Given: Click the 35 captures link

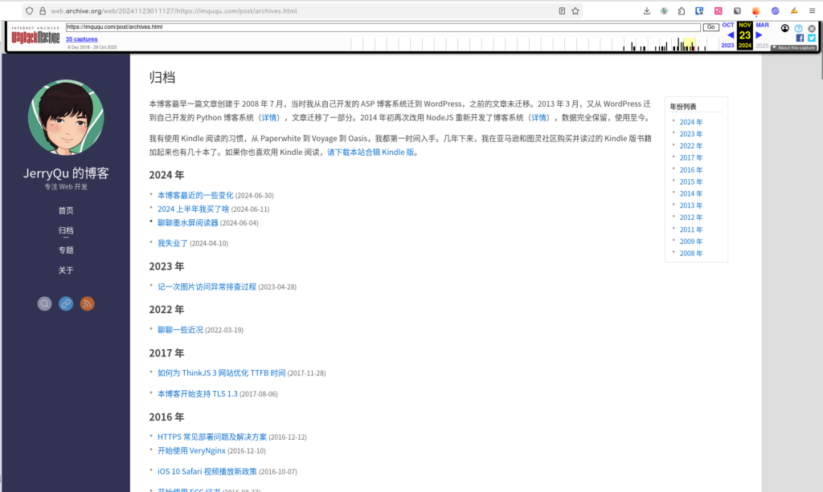Looking at the screenshot, I should click(82, 39).
